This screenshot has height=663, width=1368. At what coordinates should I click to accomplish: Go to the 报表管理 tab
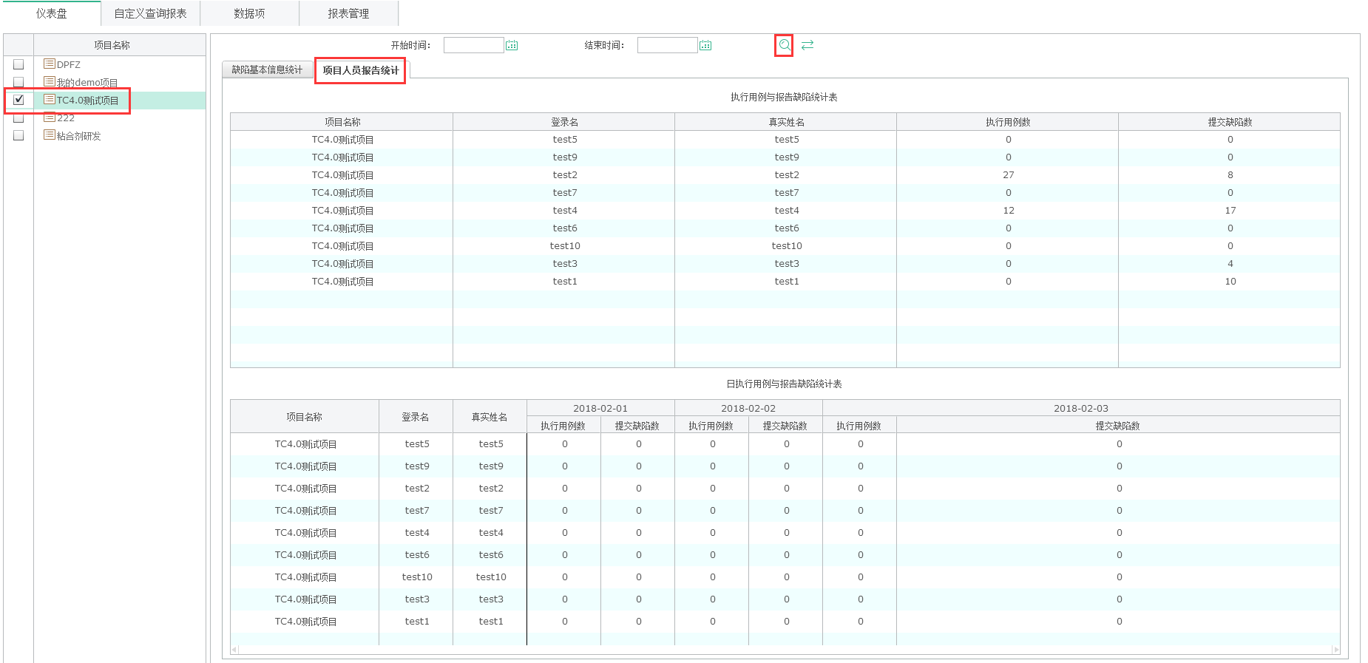348,13
